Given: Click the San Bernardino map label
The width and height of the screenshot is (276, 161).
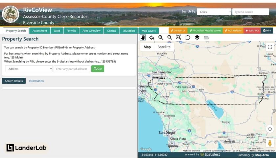Looking at the screenshot, I should tap(162, 72).
